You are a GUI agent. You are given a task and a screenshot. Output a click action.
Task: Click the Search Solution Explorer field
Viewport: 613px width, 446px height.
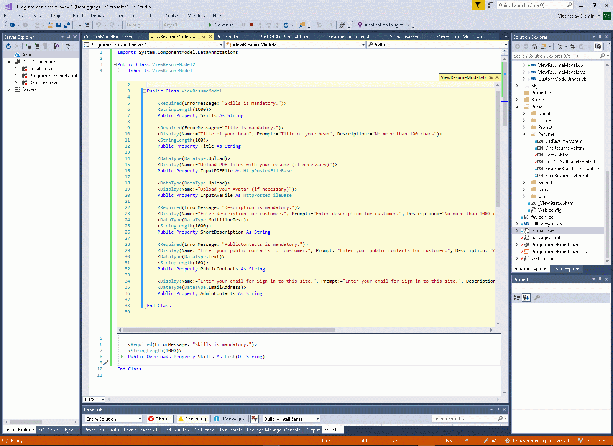[x=556, y=56]
